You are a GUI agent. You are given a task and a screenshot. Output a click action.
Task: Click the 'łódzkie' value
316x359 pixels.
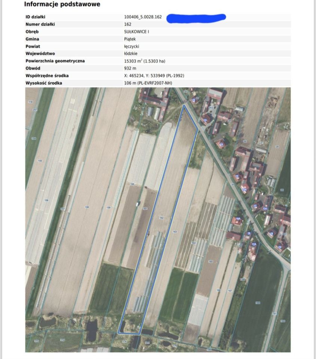tap(131, 53)
